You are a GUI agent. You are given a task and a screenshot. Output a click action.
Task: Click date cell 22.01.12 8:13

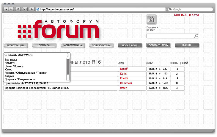158,78
